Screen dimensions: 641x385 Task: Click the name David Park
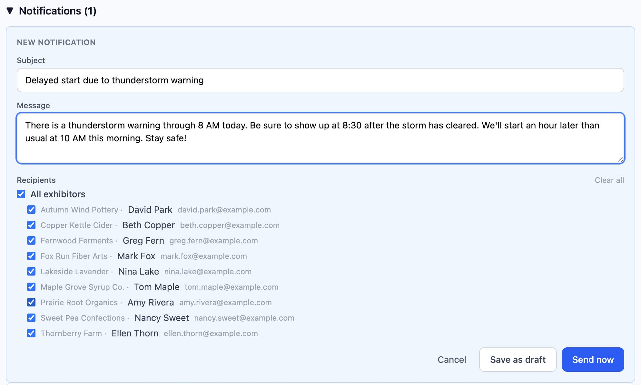(x=150, y=210)
